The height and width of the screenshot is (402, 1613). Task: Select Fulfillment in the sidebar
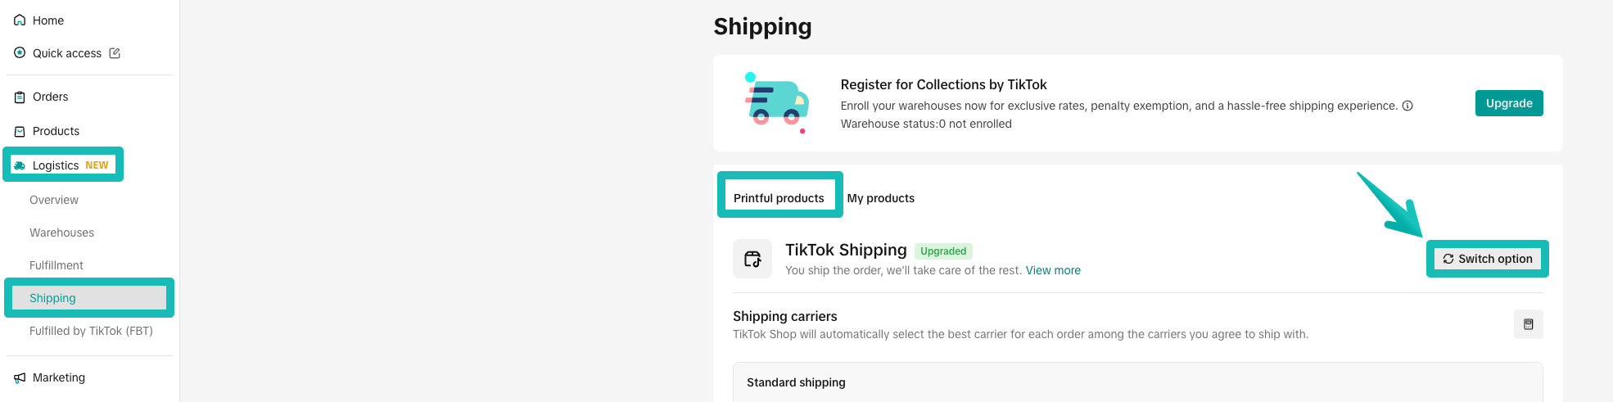click(56, 265)
